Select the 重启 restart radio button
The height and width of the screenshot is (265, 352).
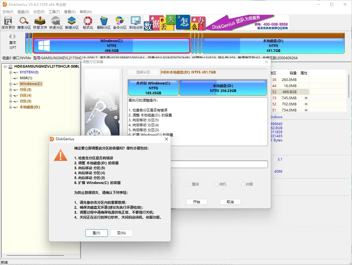[x=189, y=184]
